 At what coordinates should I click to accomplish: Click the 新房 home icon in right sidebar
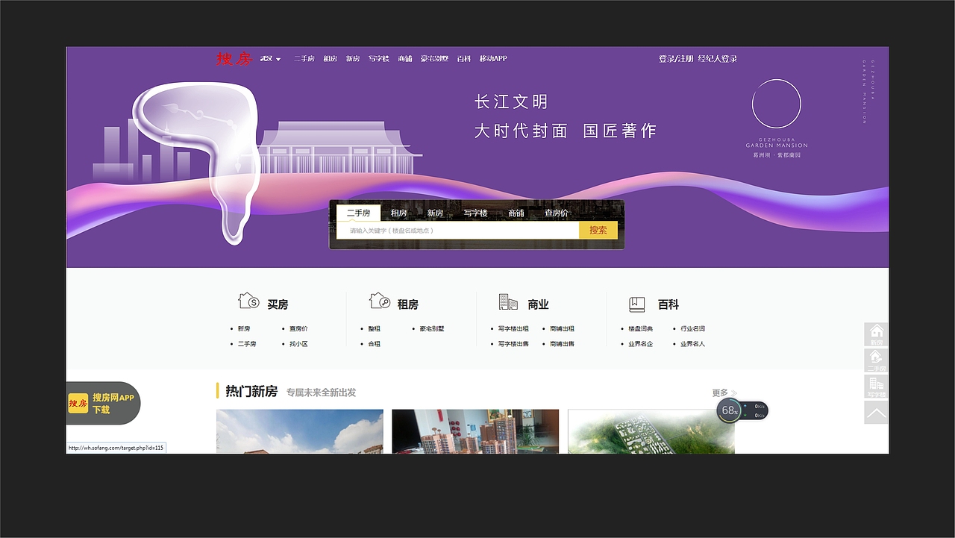coord(875,332)
